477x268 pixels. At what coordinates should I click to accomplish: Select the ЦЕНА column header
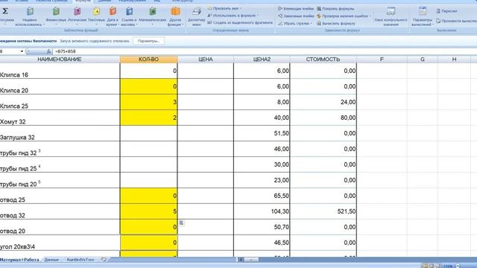click(x=206, y=60)
